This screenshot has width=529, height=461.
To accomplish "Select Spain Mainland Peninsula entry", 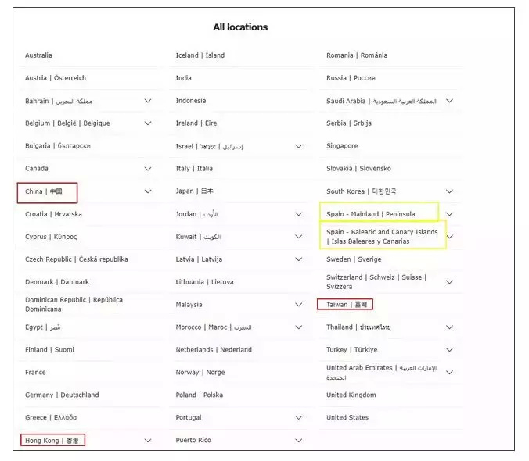I will (371, 214).
